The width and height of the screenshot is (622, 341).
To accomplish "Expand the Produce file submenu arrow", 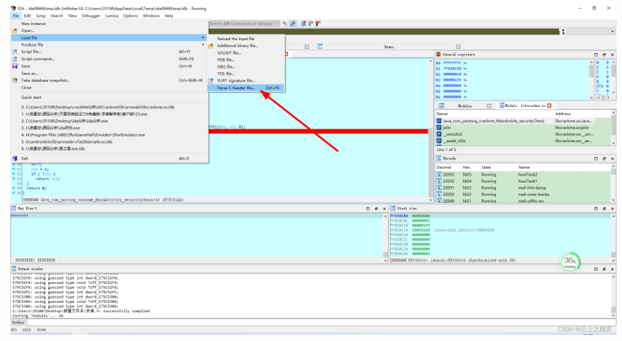I will coord(203,45).
